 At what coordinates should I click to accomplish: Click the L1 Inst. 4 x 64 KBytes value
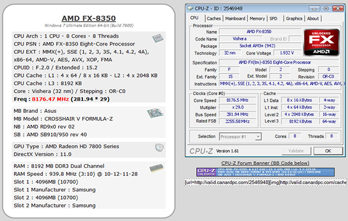299,107
